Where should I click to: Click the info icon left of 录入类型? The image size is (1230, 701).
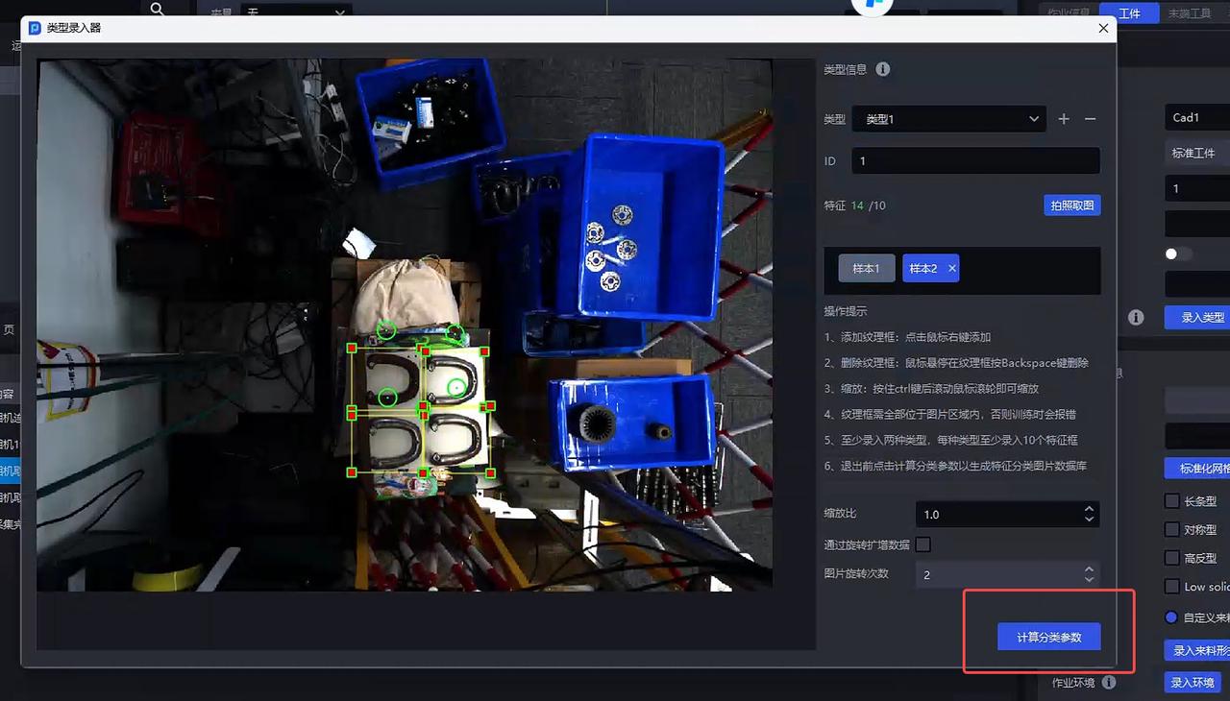1136,317
